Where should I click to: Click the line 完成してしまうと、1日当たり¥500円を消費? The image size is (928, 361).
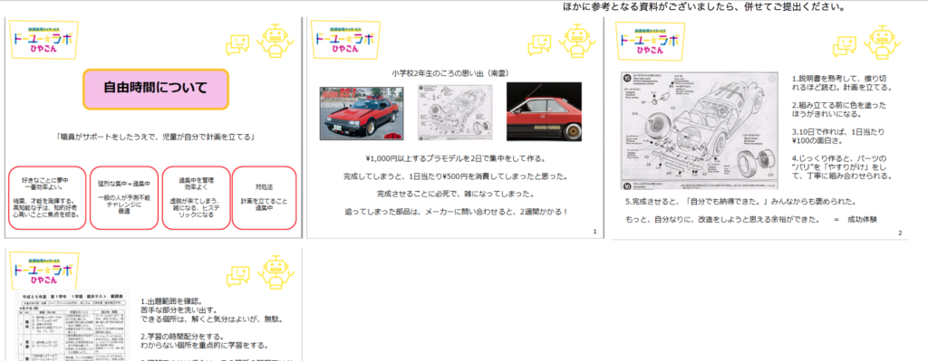coord(455,176)
